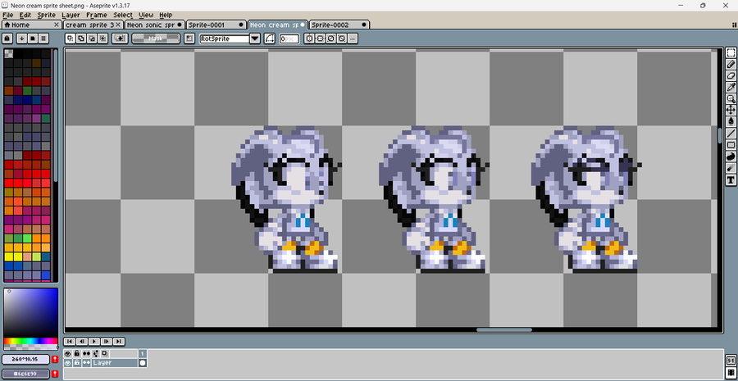The height and width of the screenshot is (381, 738).
Task: Select the Text tool
Action: (731, 179)
